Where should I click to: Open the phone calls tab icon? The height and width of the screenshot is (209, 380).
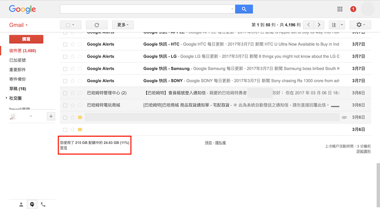point(43,204)
